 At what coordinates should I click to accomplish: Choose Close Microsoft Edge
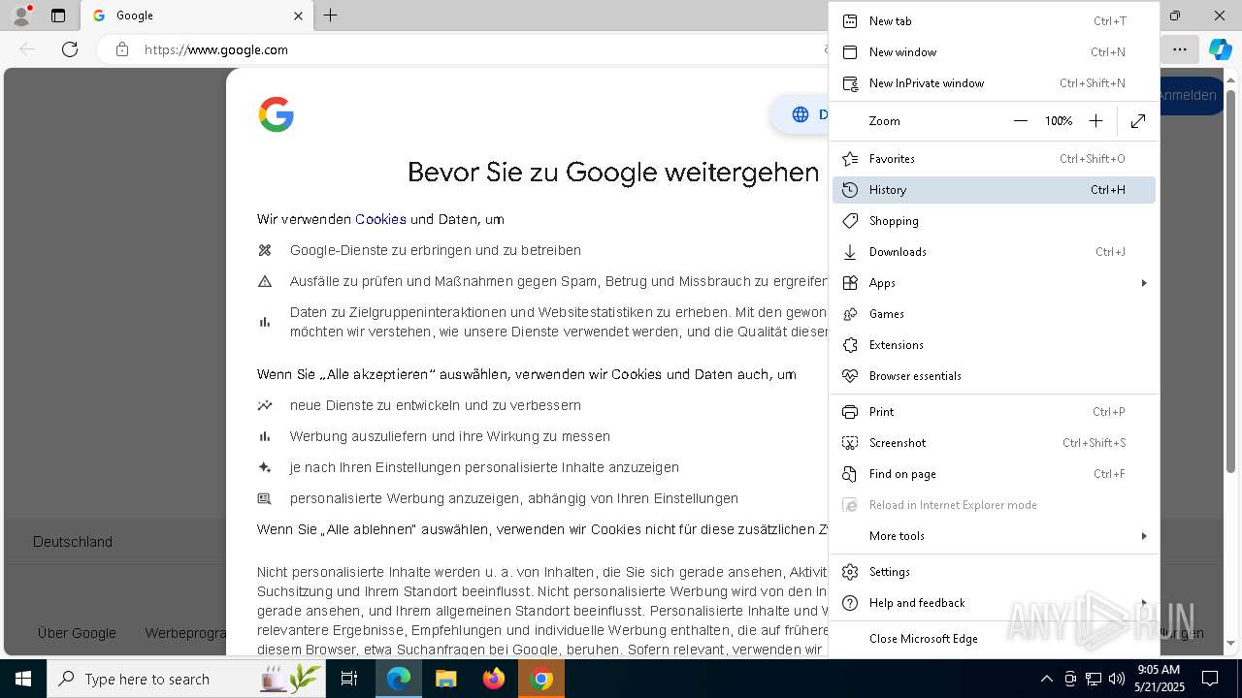tap(994, 639)
